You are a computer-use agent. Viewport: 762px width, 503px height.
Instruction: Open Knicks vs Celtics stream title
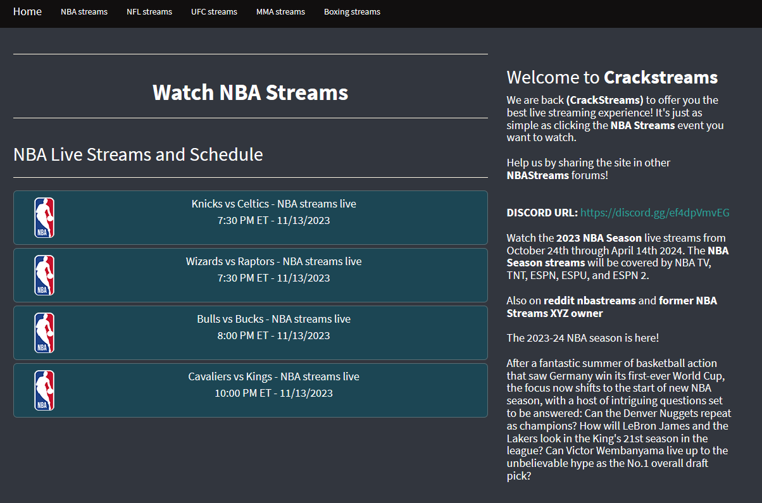pyautogui.click(x=273, y=204)
